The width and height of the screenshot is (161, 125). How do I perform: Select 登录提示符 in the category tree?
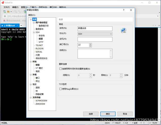[x=44, y=26]
